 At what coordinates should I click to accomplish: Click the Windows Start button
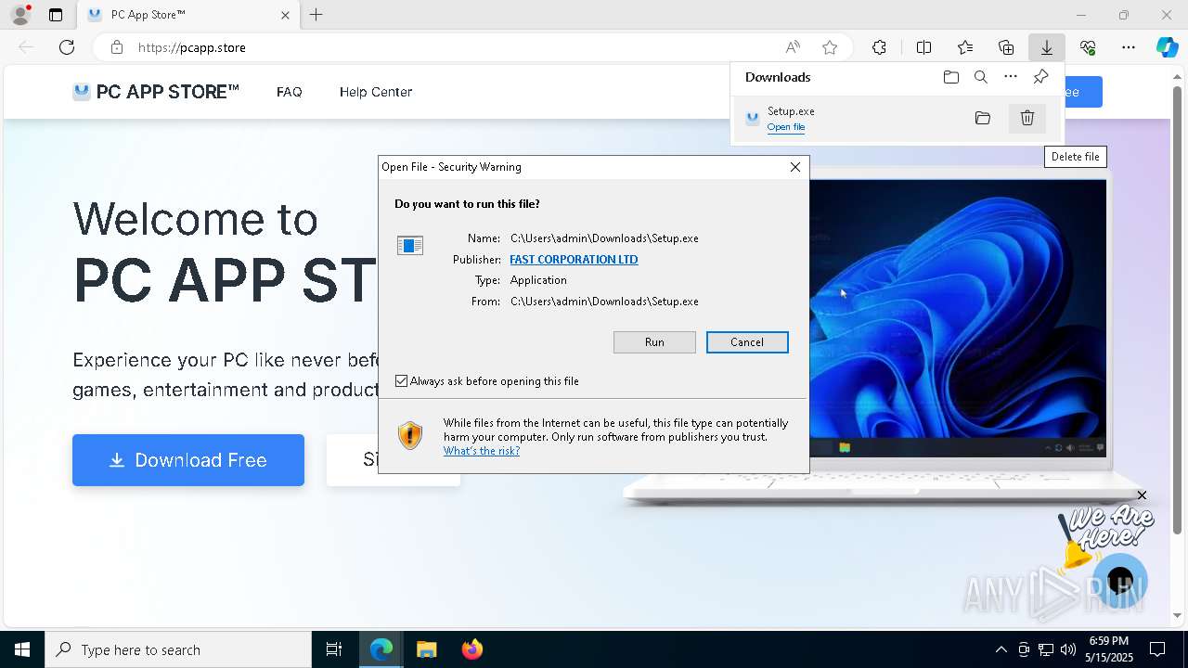coord(22,649)
